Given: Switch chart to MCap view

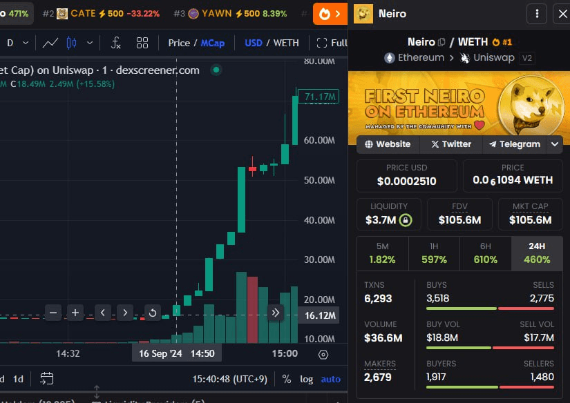Looking at the screenshot, I should click(x=213, y=43).
